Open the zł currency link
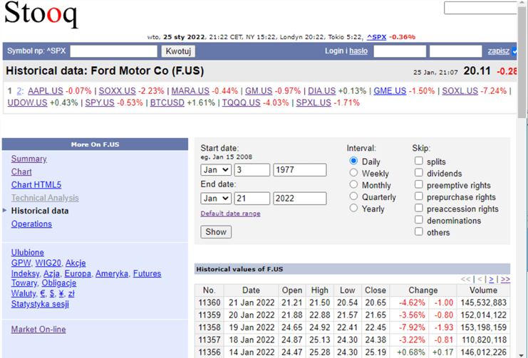The image size is (528, 358). (x=71, y=293)
